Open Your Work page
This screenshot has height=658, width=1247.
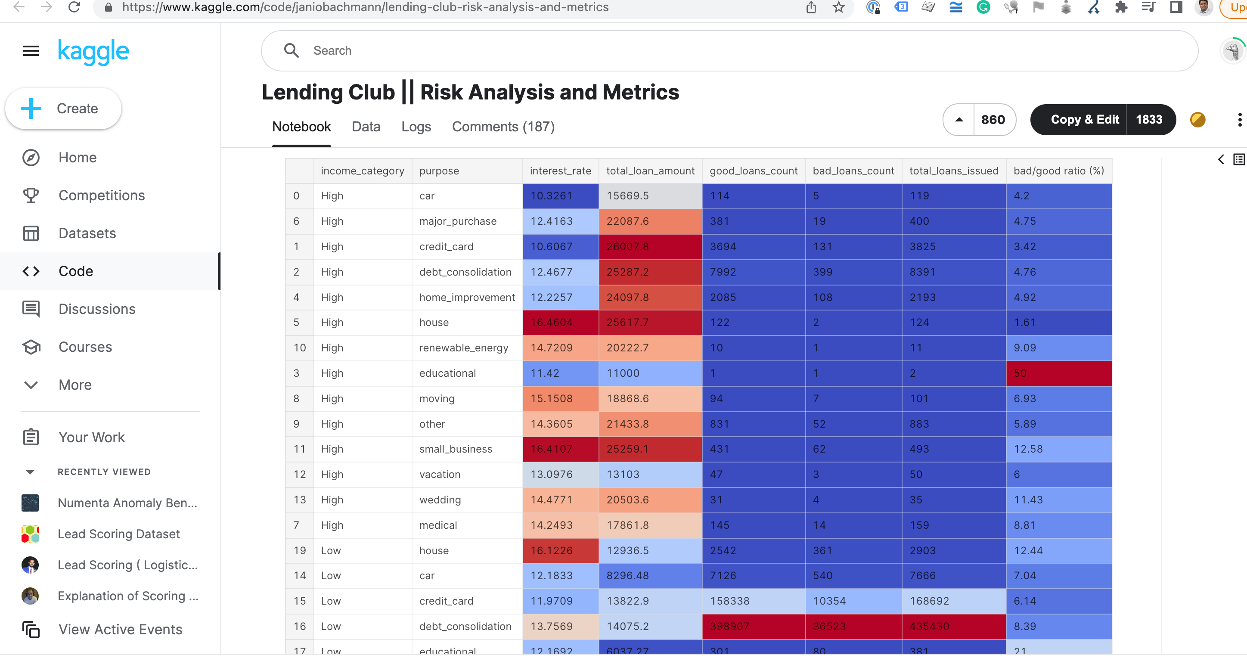91,437
